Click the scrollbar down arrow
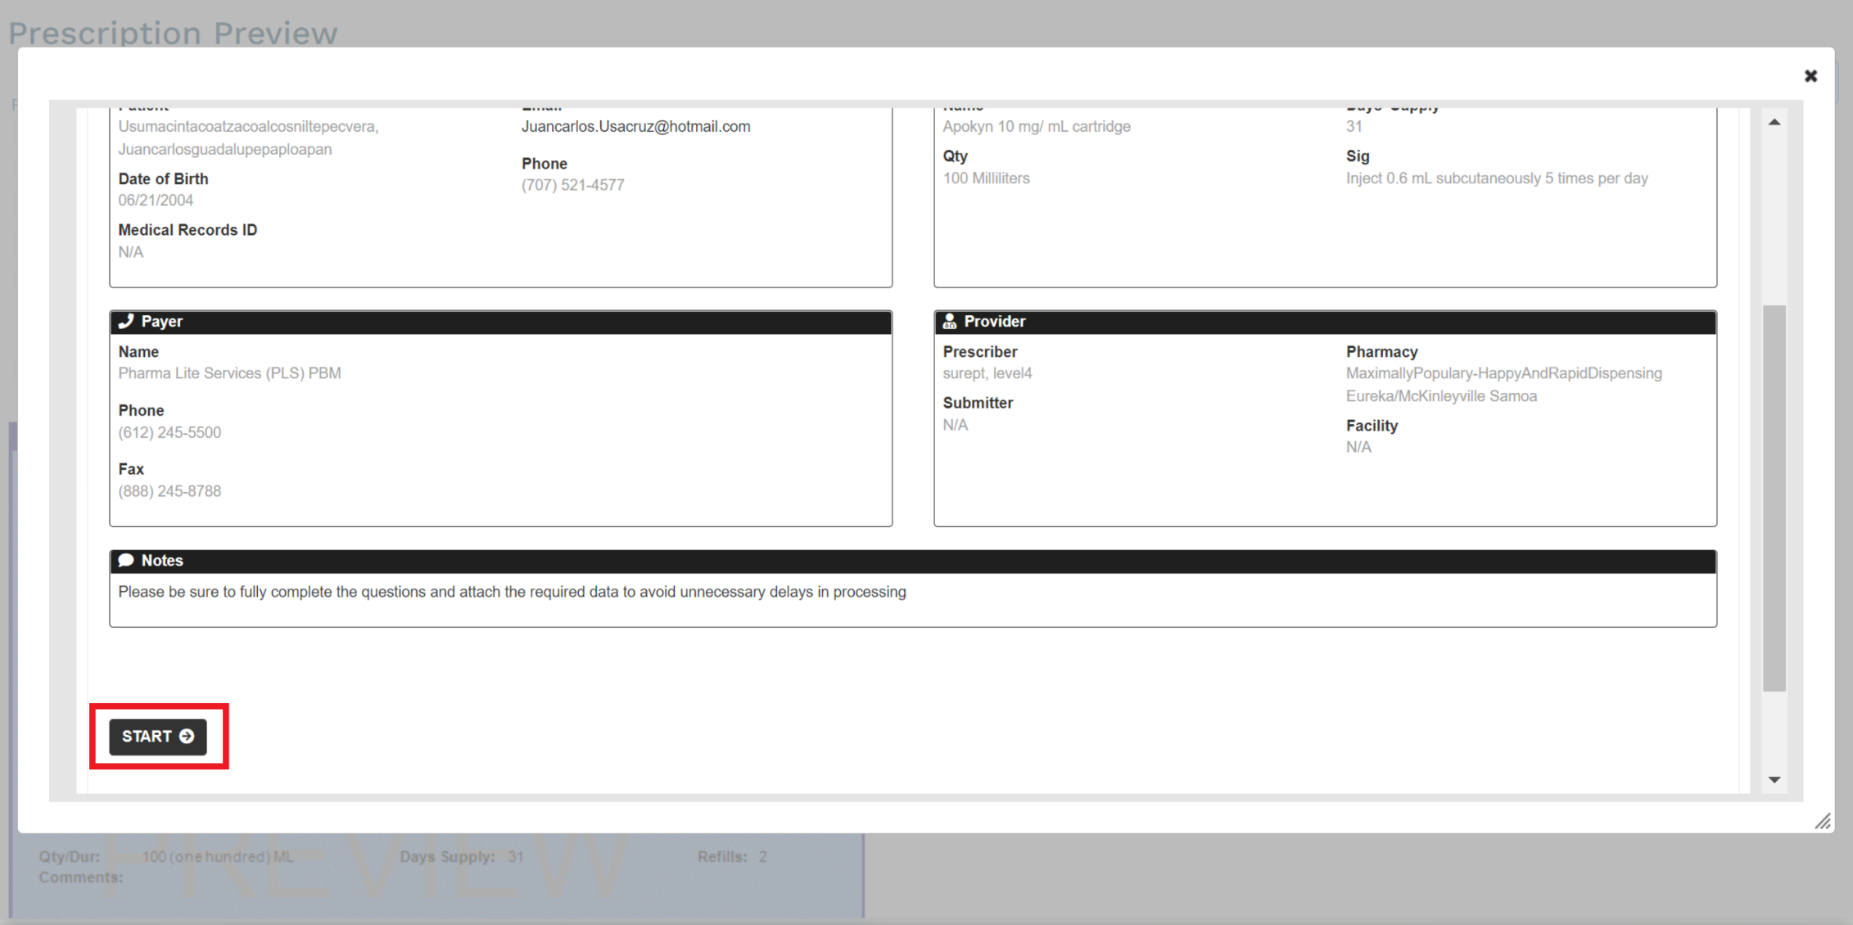 click(1774, 778)
